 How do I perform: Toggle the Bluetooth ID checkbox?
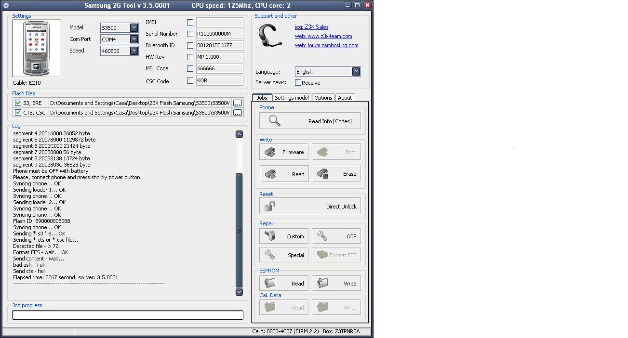[x=190, y=45]
